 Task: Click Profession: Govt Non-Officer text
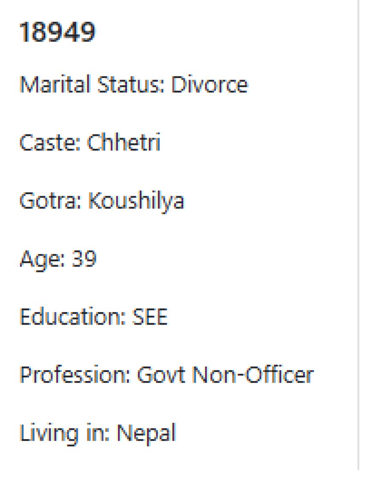point(167,375)
